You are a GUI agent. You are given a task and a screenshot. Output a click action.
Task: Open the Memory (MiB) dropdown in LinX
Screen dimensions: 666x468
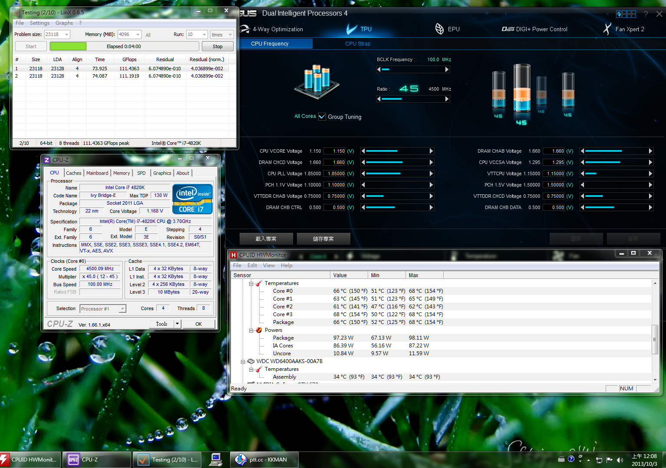pyautogui.click(x=138, y=35)
